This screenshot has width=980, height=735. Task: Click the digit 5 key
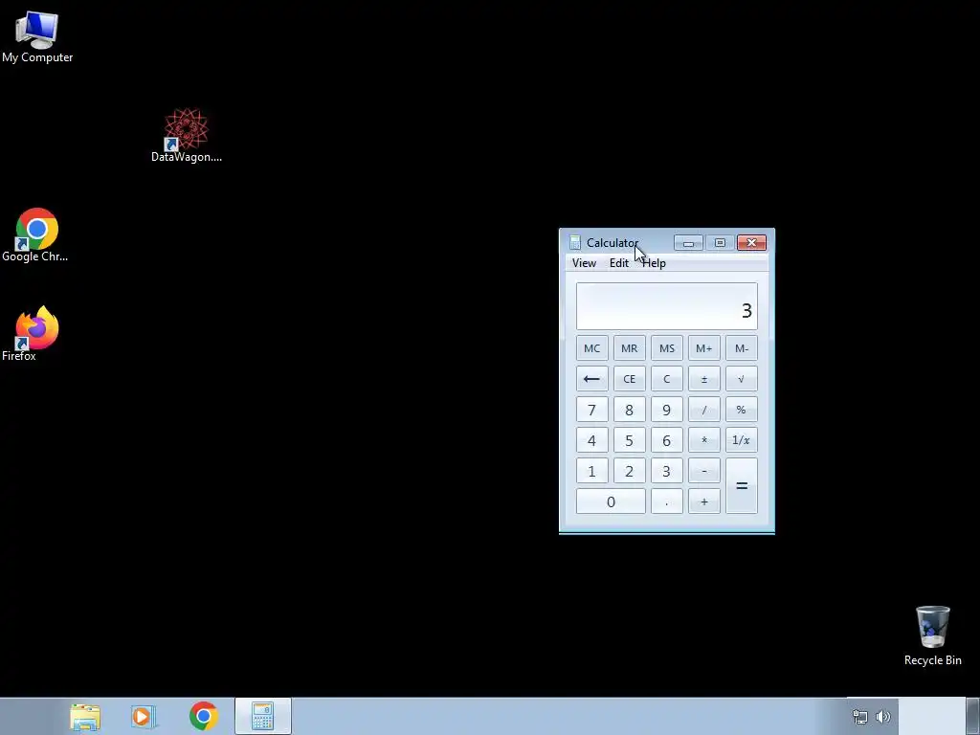coord(630,440)
